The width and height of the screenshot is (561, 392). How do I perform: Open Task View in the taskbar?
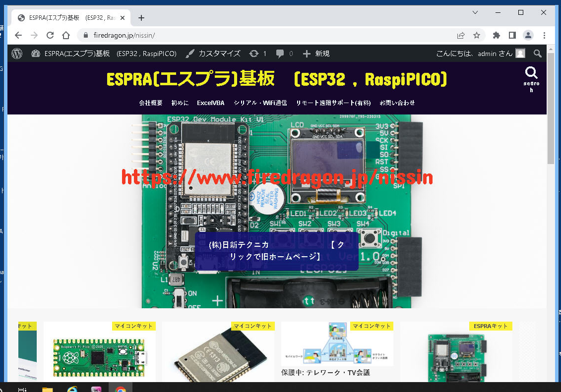(x=22, y=389)
